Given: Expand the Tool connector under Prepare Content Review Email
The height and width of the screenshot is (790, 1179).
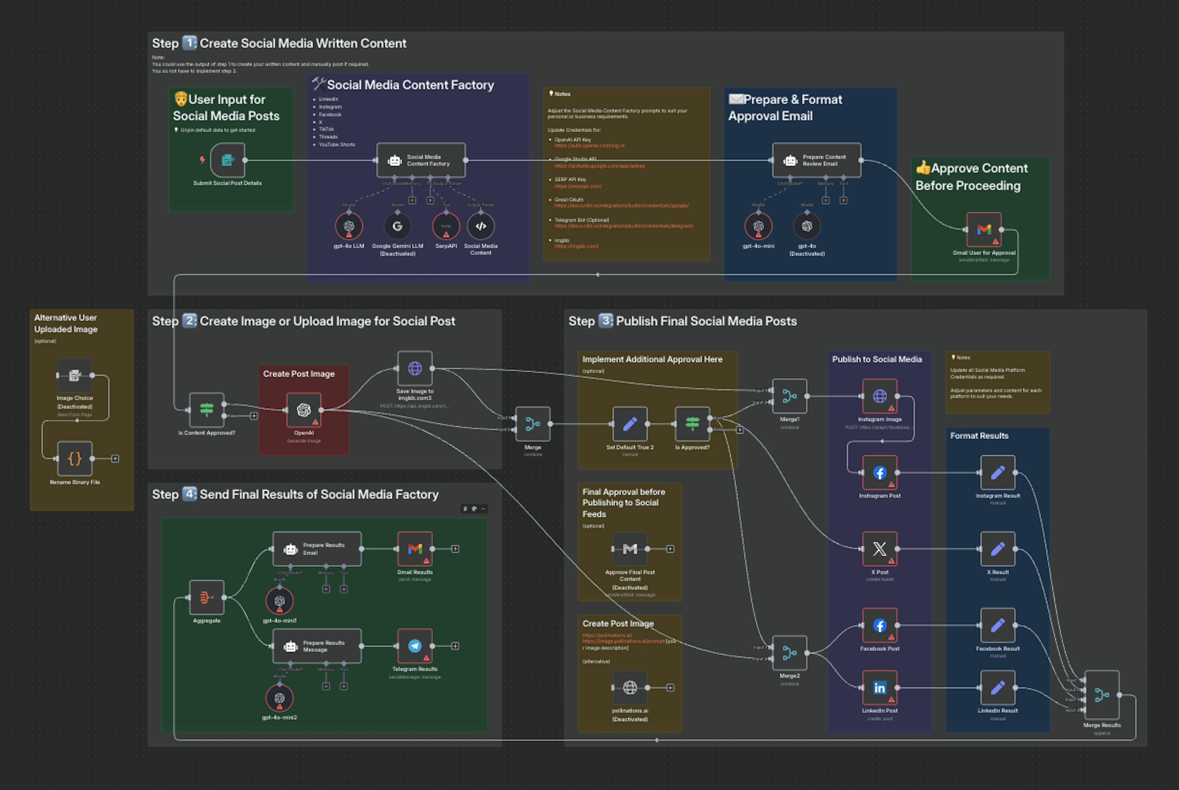Looking at the screenshot, I should coord(843,200).
